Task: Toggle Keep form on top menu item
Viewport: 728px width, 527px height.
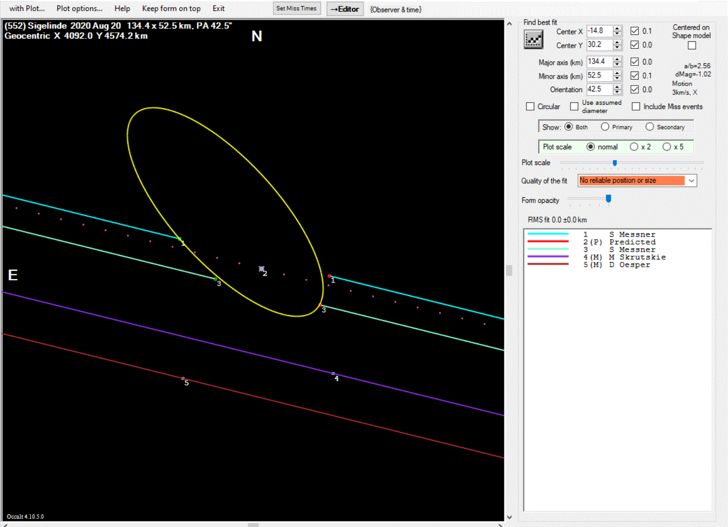Action: coord(171,9)
